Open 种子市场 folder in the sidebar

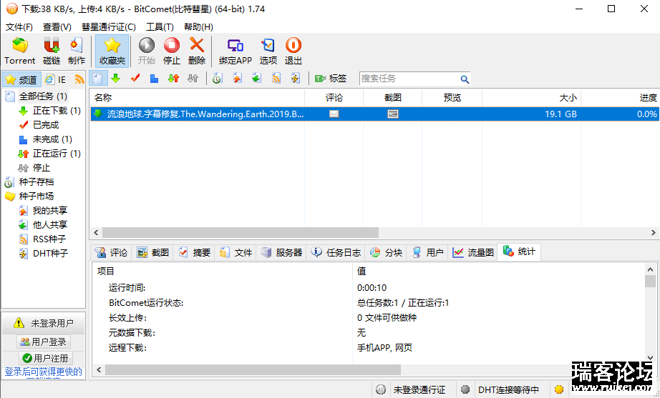(37, 196)
